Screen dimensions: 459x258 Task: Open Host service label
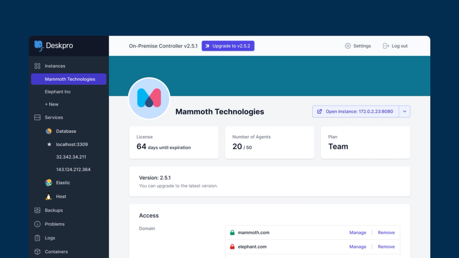click(61, 197)
